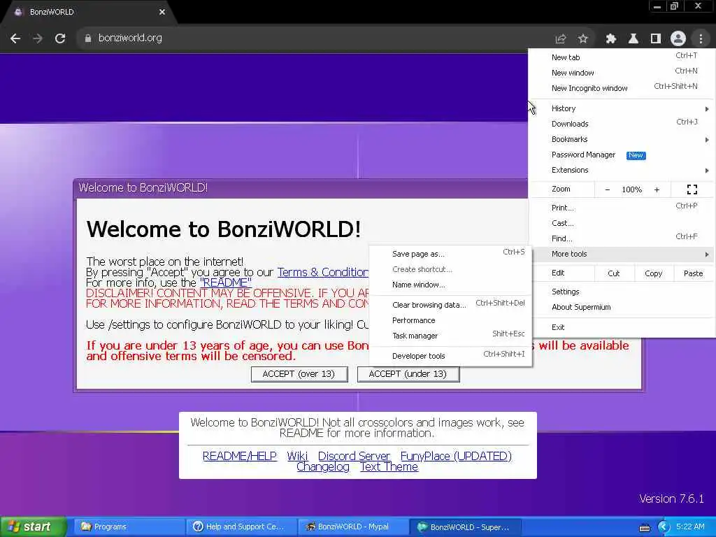The height and width of the screenshot is (537, 716).
Task: Choose Exit from the browser menu
Action: (622, 327)
